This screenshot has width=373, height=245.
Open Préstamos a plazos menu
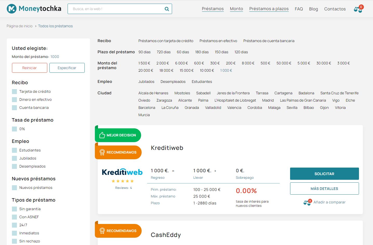[x=269, y=9]
